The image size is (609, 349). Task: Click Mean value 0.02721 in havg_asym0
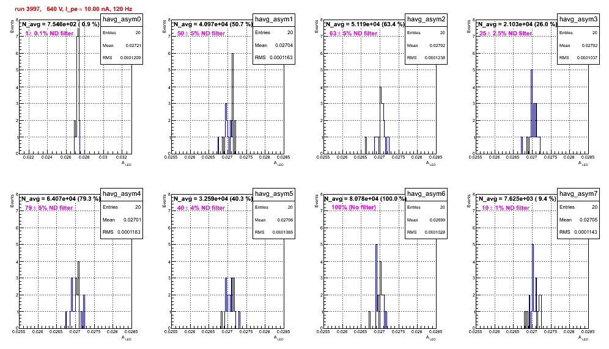(133, 45)
